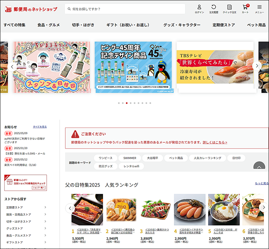
Task: Open the すべての特集 menu
Action: 14,25
